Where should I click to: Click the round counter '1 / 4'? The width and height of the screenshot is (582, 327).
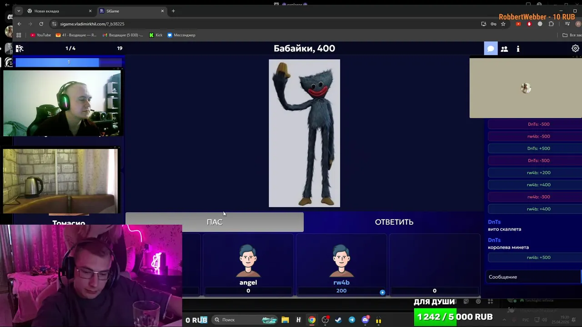(x=70, y=48)
